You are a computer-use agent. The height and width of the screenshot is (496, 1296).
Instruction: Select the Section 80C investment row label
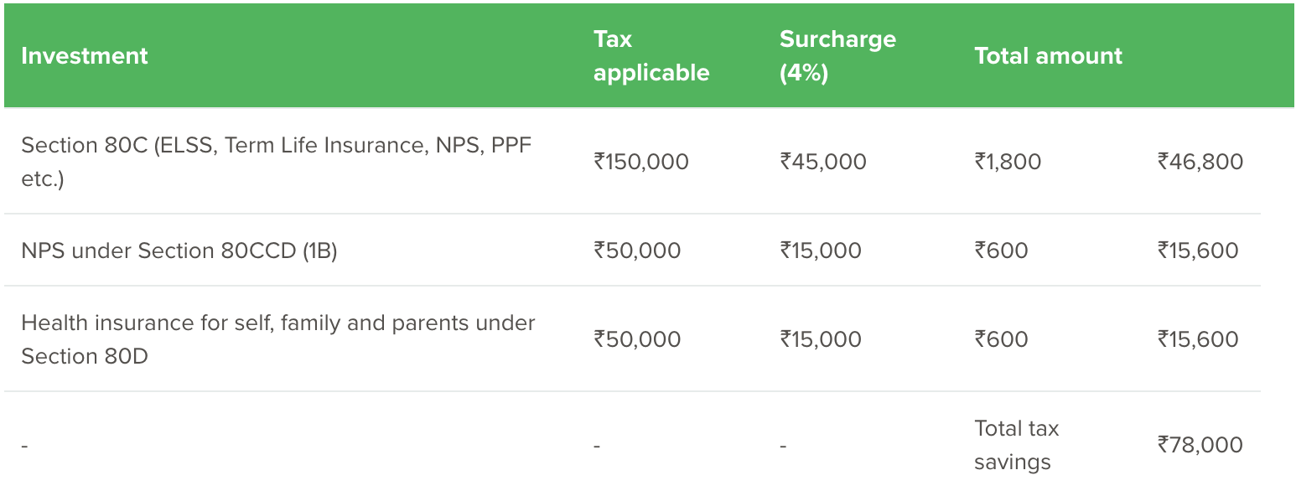(276, 162)
